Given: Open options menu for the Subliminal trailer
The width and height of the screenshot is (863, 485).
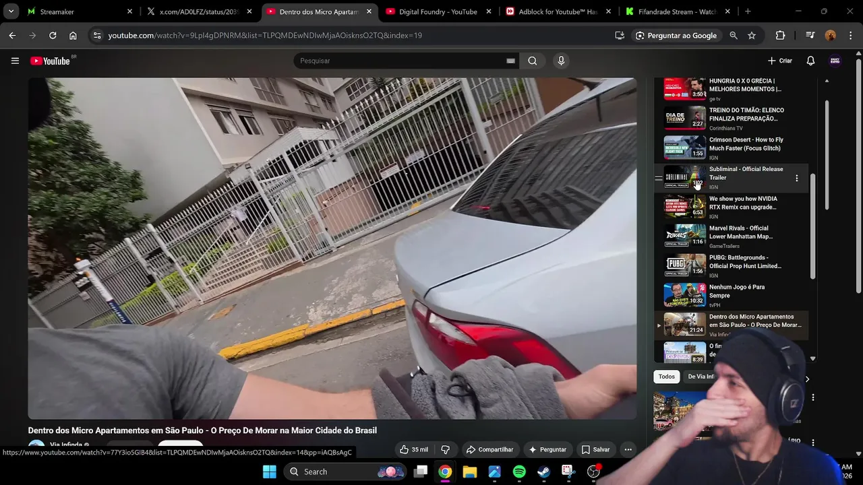Looking at the screenshot, I should pyautogui.click(x=796, y=178).
